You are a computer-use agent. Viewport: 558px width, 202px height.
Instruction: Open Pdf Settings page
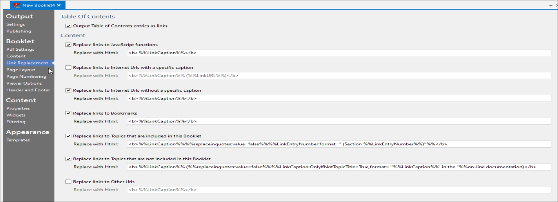click(20, 49)
